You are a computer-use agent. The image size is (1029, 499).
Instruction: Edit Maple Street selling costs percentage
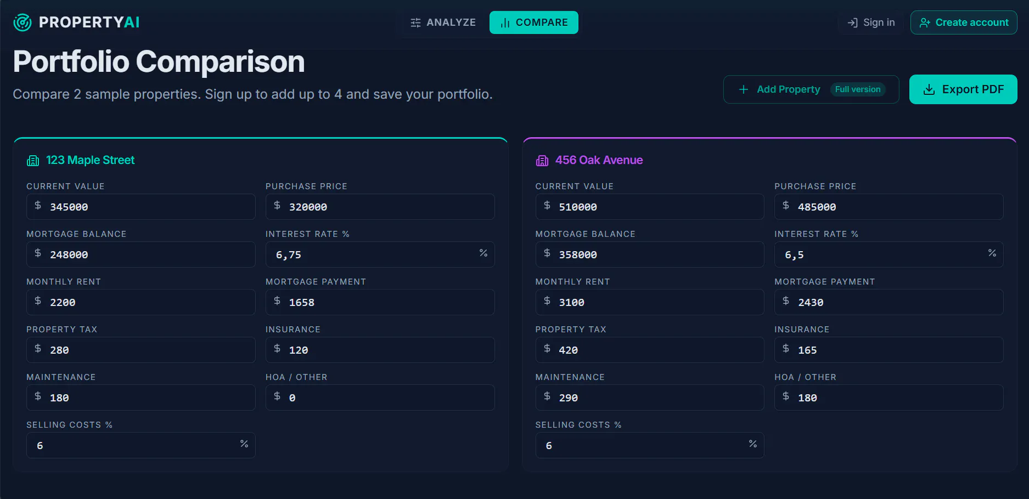141,445
